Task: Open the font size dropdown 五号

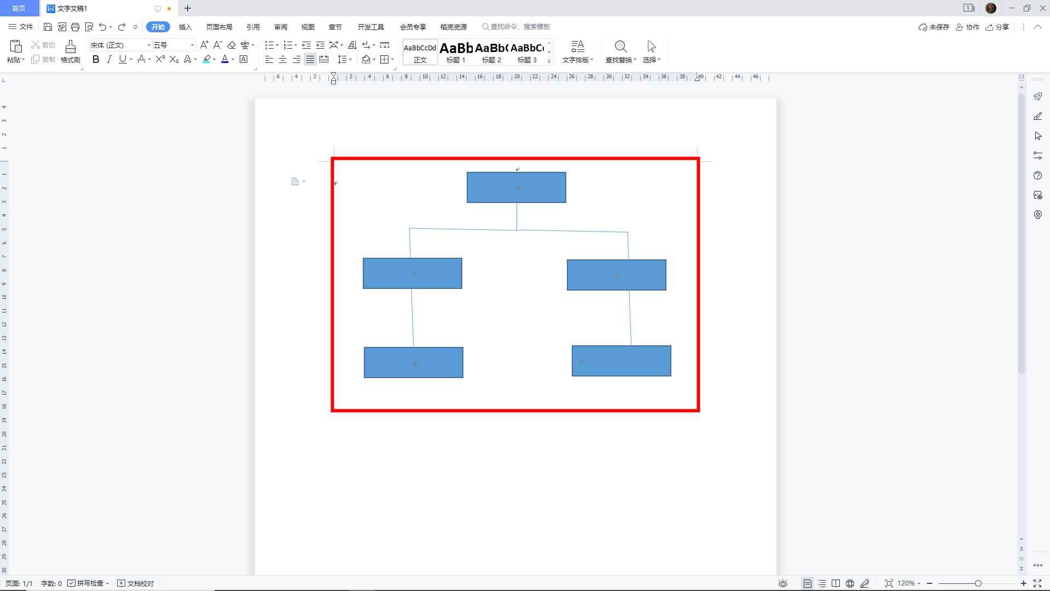Action: pyautogui.click(x=173, y=45)
